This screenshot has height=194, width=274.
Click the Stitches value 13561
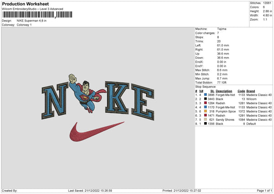(267, 3)
